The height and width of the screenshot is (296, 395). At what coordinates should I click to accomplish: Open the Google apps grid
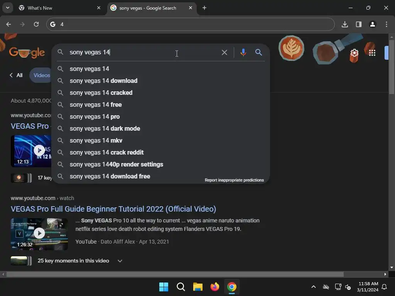pos(372,53)
